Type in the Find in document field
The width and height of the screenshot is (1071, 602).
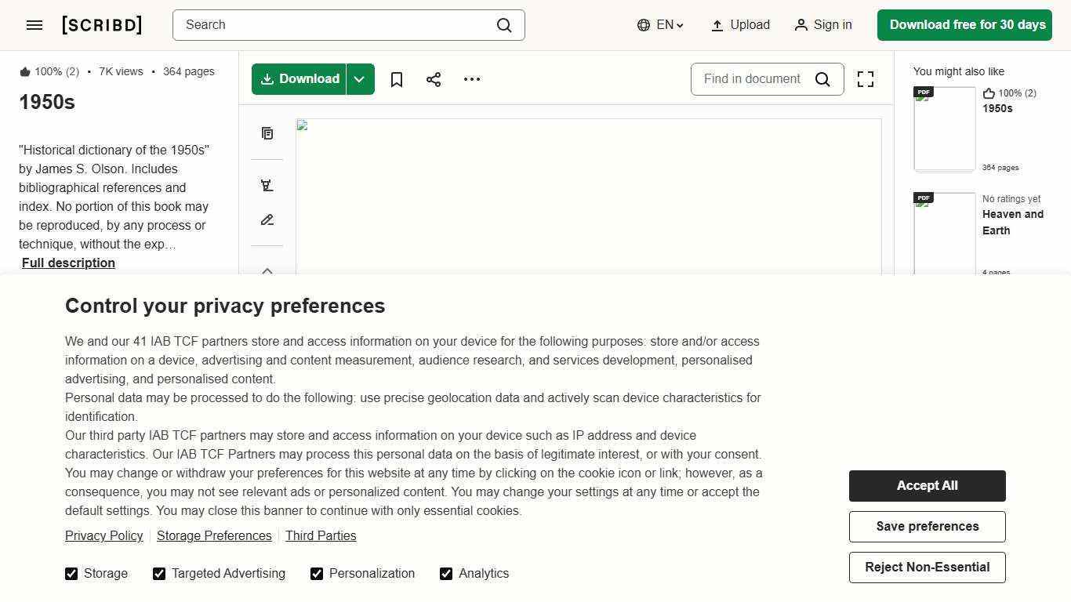point(752,79)
